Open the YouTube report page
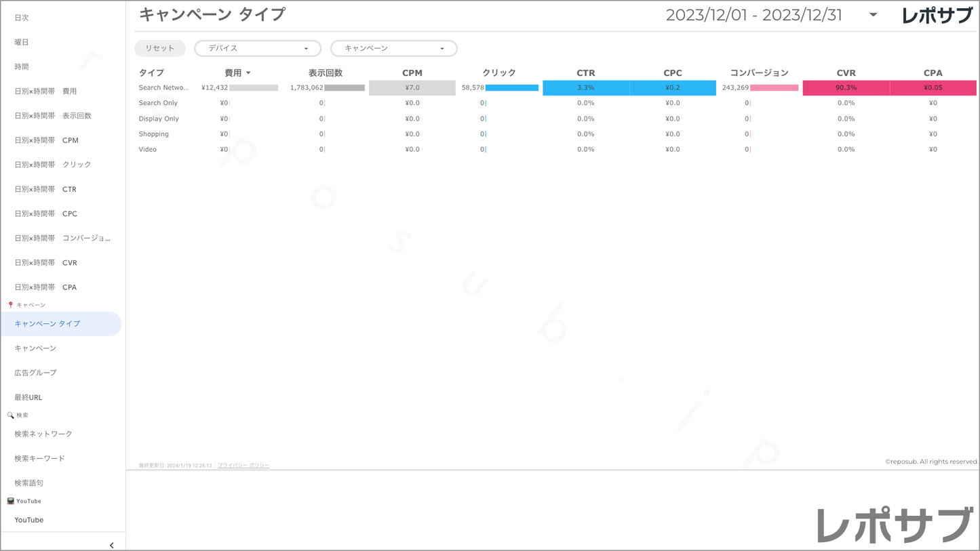980x551 pixels. 29,520
